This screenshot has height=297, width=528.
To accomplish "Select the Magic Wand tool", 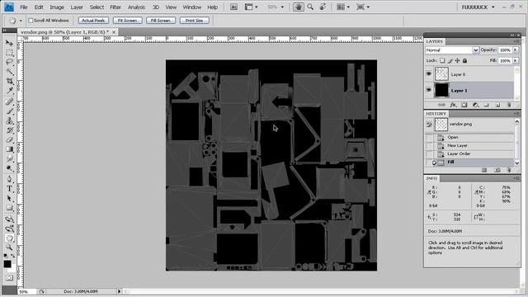I will [x=9, y=72].
